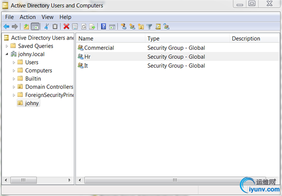Click tree pane scroll left arrow
This screenshot has width=282, height=196.
click(6, 180)
